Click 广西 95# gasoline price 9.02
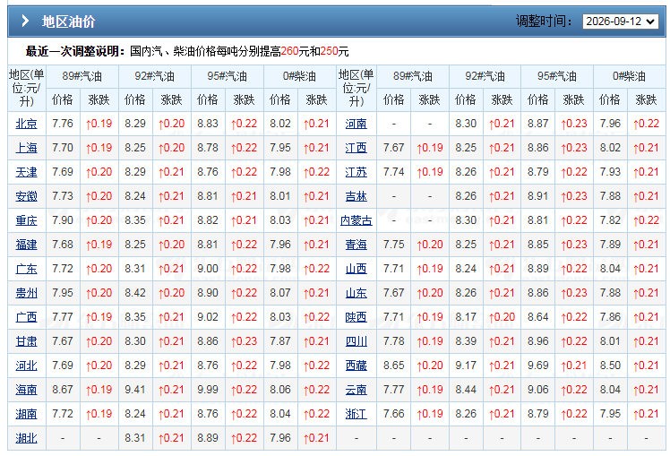The width and height of the screenshot is (670, 456). tap(208, 316)
